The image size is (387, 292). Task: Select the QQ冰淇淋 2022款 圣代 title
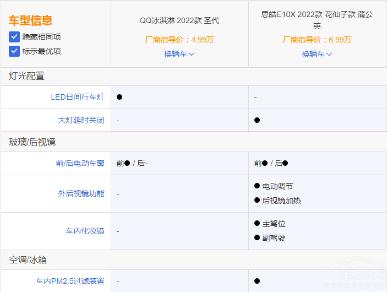[179, 20]
